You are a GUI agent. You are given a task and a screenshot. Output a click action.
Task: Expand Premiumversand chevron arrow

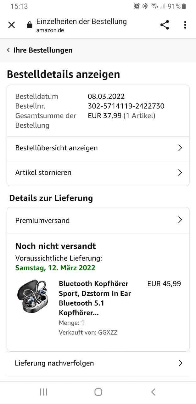click(x=180, y=220)
